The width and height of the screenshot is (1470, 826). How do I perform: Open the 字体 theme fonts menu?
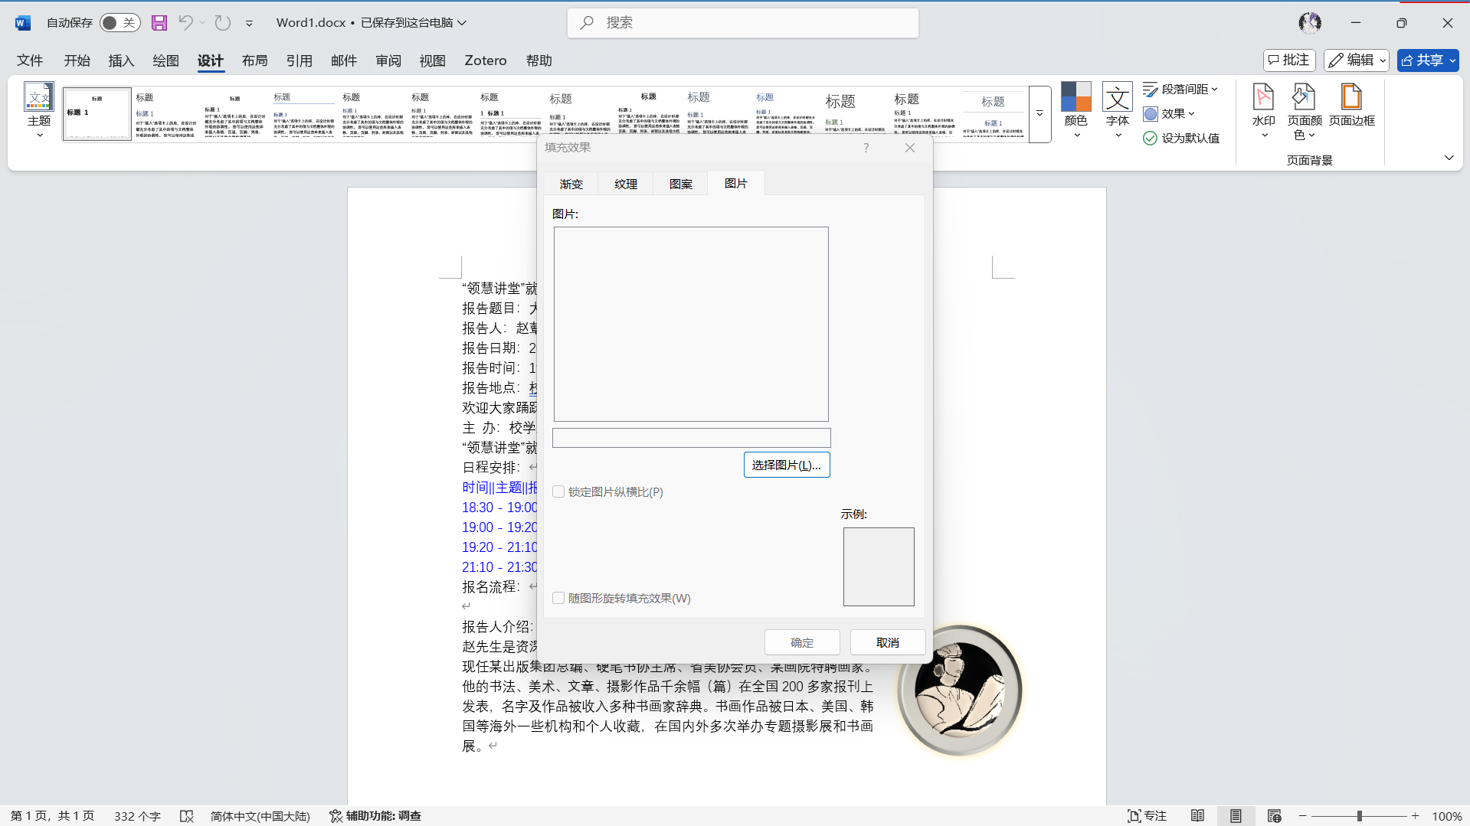(1118, 111)
